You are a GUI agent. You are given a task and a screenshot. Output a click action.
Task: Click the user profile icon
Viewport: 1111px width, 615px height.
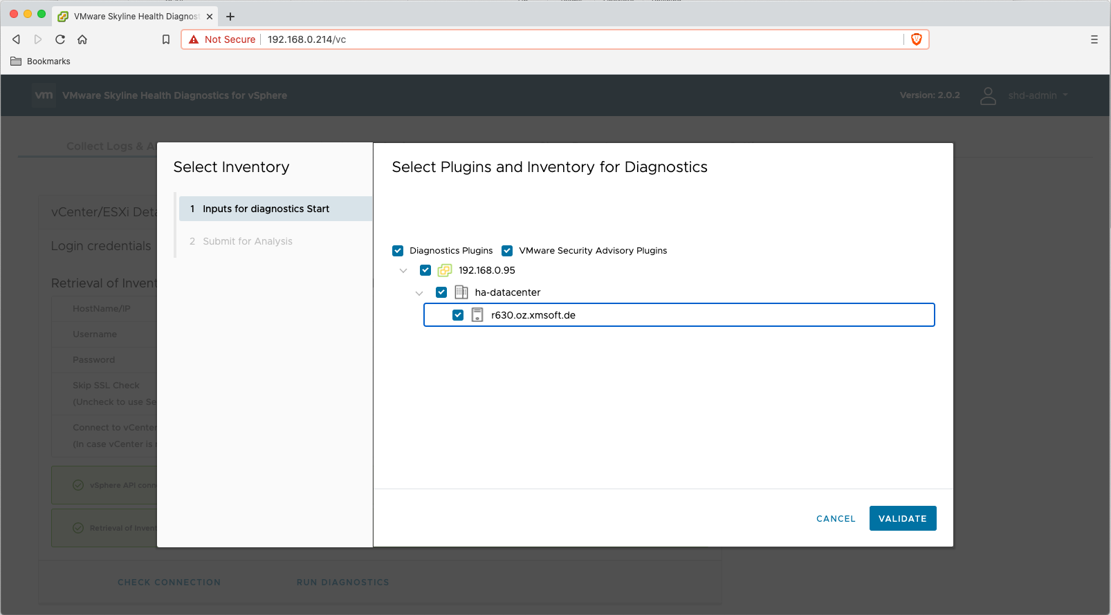tap(988, 95)
